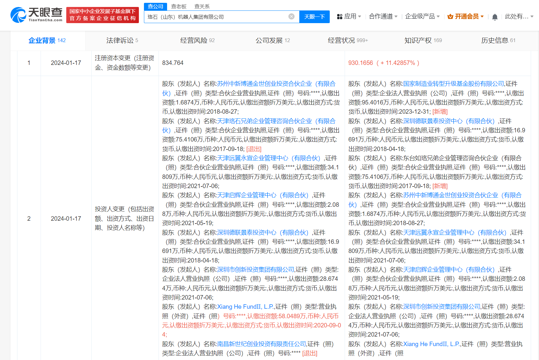Open the 应用 apps grid icon

[x=340, y=16]
